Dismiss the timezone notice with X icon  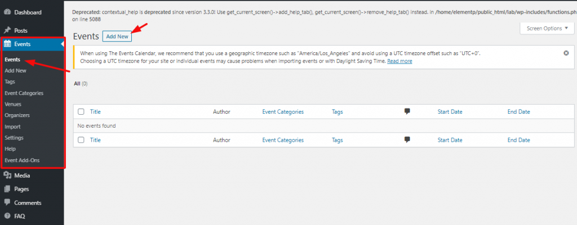point(566,53)
